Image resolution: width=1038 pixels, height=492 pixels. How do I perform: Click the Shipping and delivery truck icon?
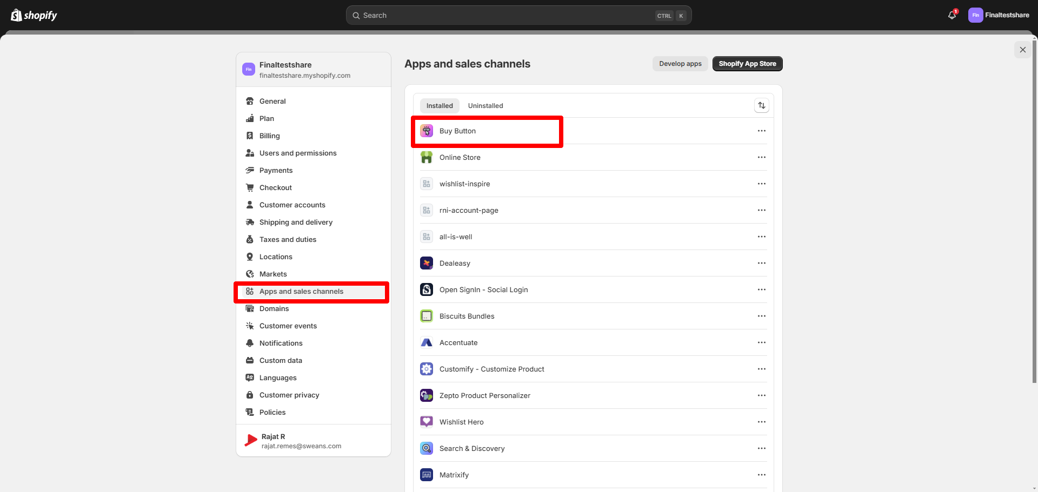(x=250, y=222)
